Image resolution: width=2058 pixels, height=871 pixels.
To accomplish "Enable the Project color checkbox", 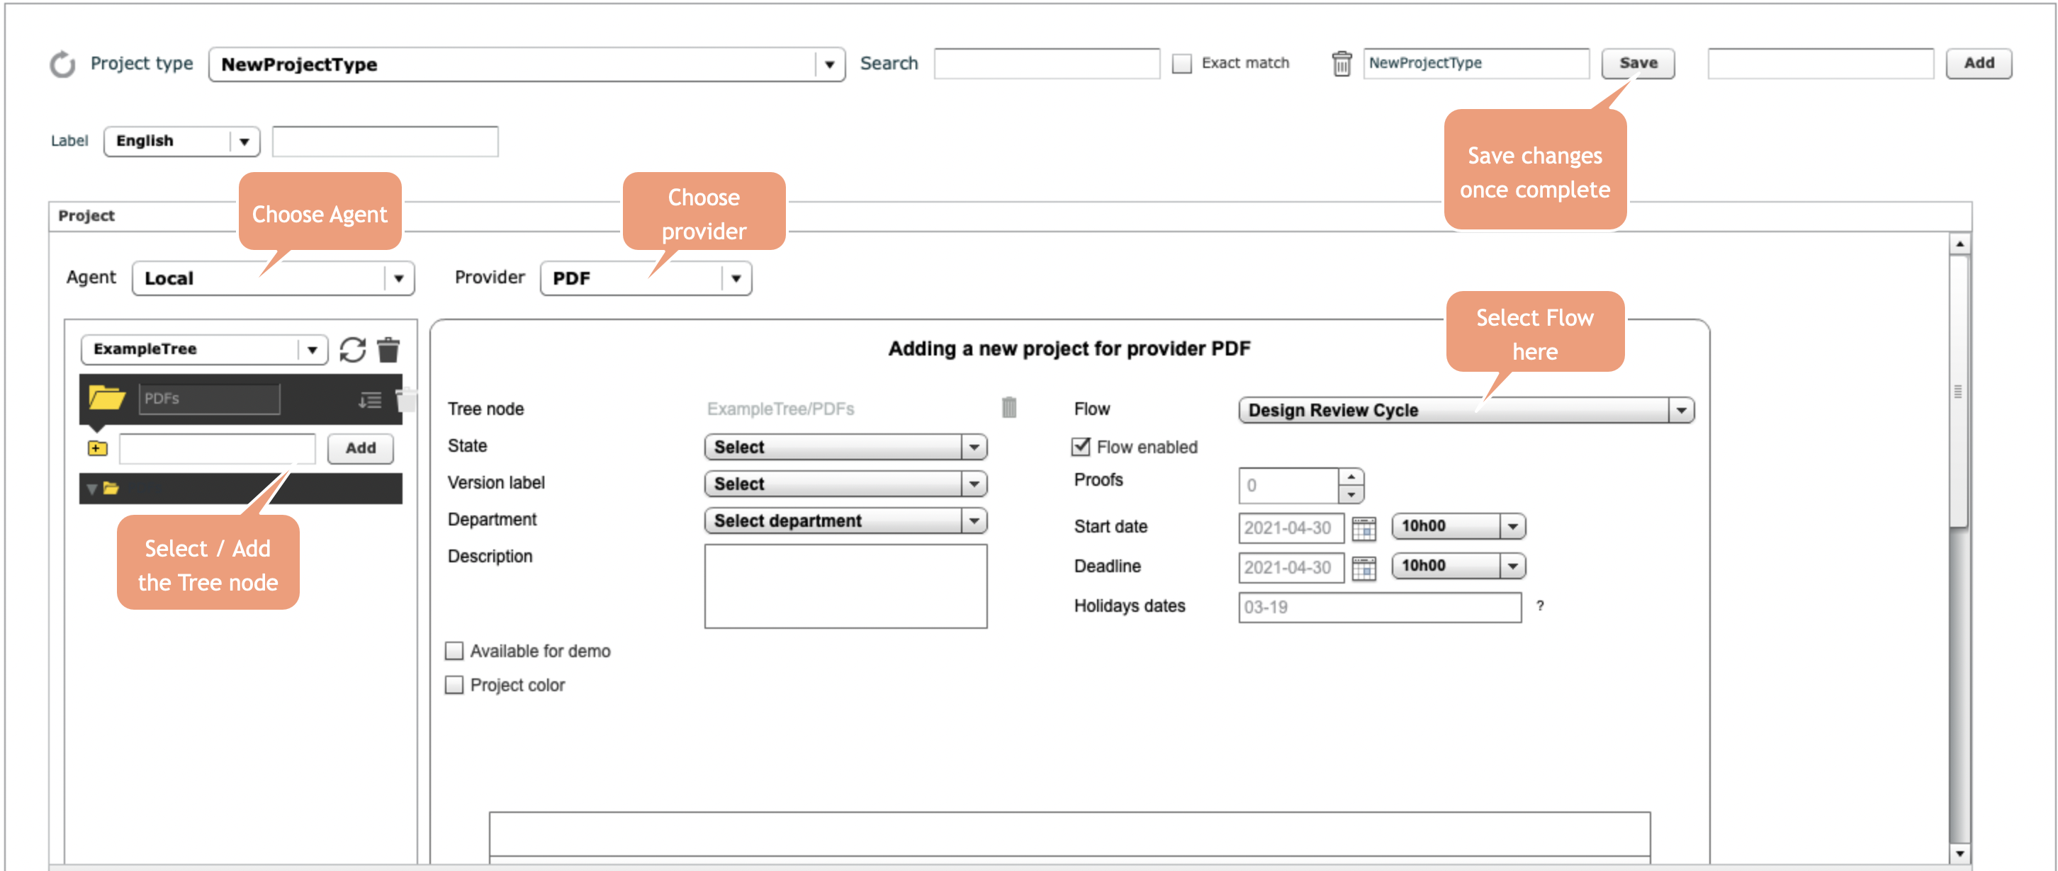I will pyautogui.click(x=454, y=685).
